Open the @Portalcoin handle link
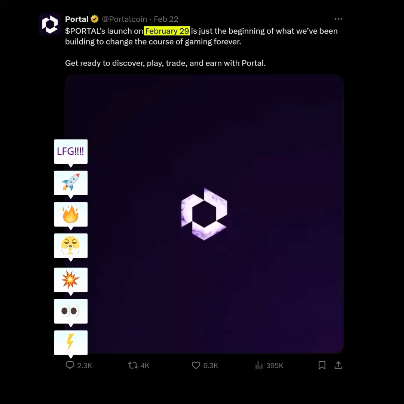Screen dimensions: 404x404 point(125,19)
